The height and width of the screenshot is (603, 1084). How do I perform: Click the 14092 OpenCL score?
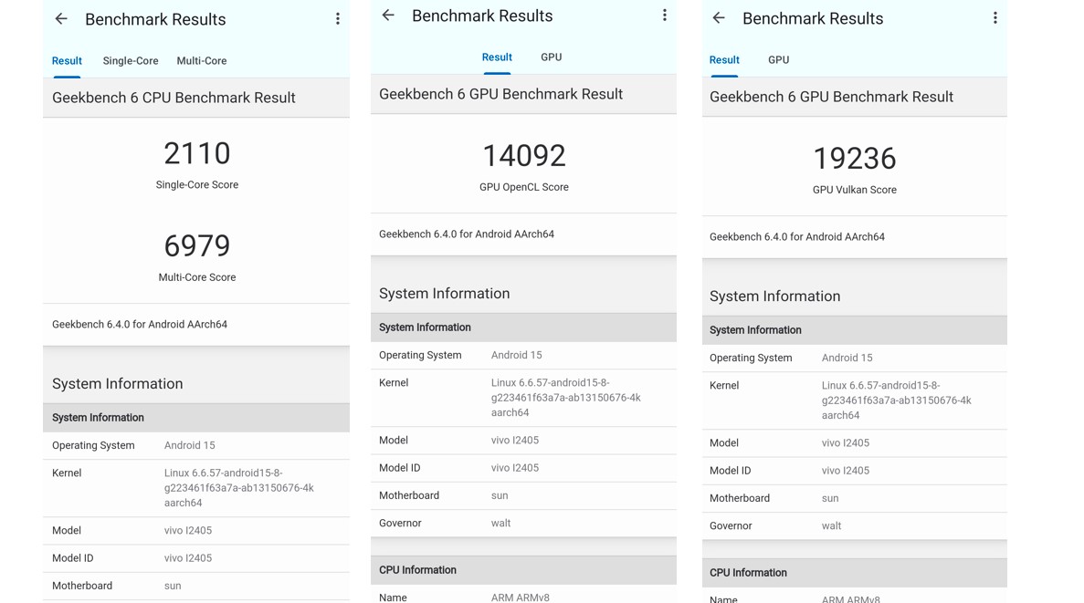(x=524, y=156)
